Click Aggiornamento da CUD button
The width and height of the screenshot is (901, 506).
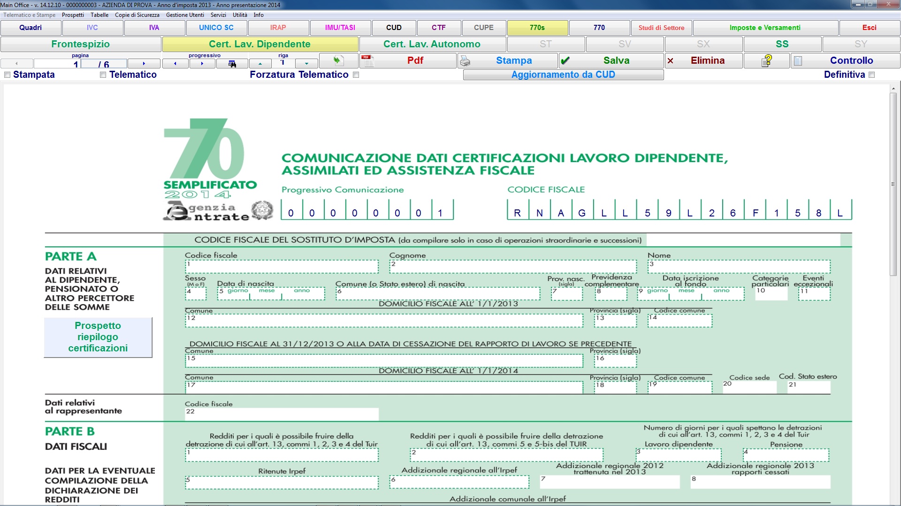click(x=563, y=75)
